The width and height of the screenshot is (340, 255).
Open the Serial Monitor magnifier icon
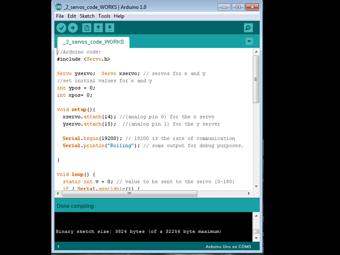[248, 28]
